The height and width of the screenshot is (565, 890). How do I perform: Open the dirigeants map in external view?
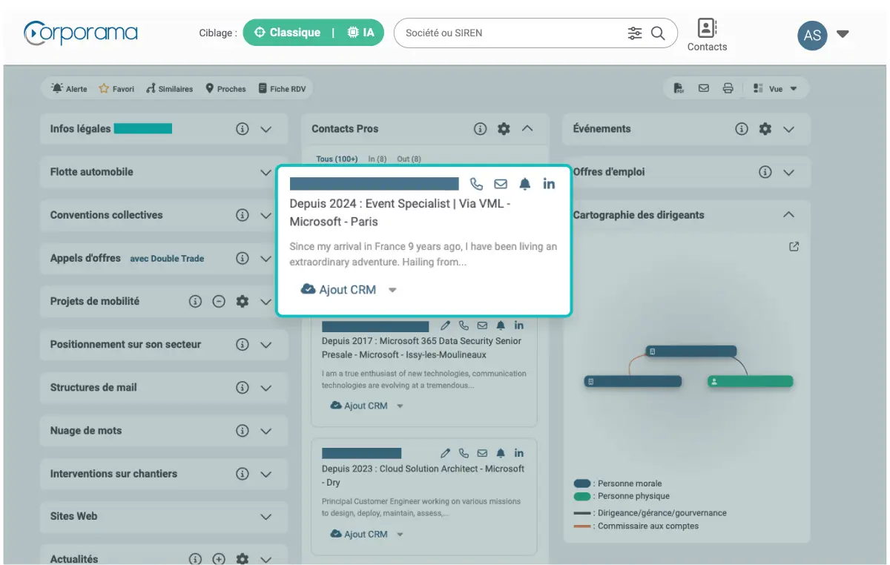(x=794, y=247)
